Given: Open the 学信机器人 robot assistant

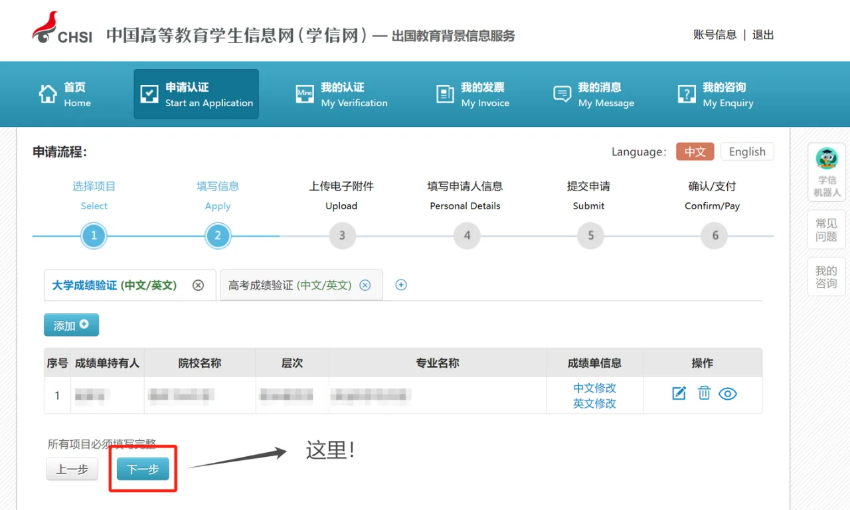Looking at the screenshot, I should (827, 172).
